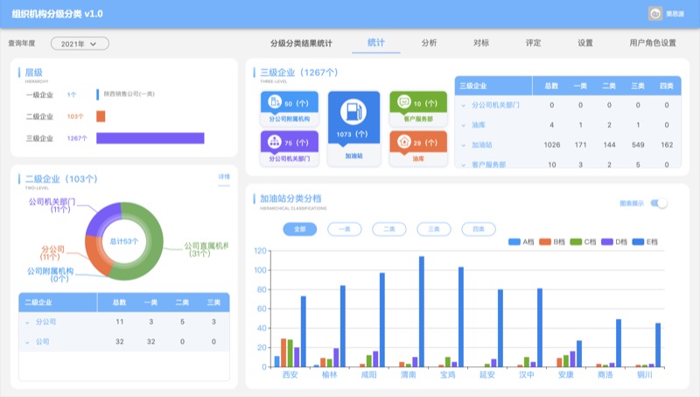Click the 总数 header in 三级企业 table
This screenshot has width=700, height=397.
[551, 86]
